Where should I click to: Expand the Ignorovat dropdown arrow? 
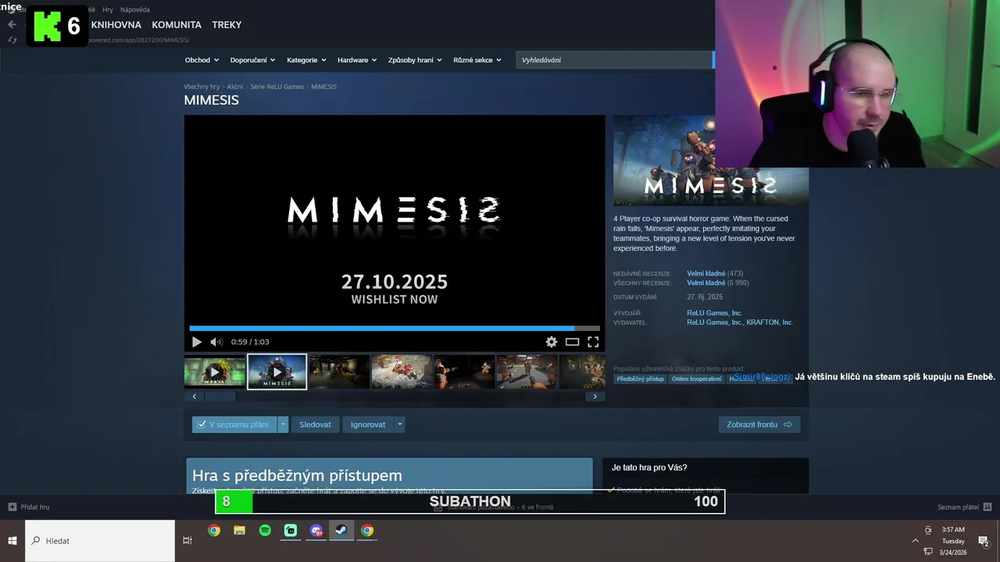(399, 425)
